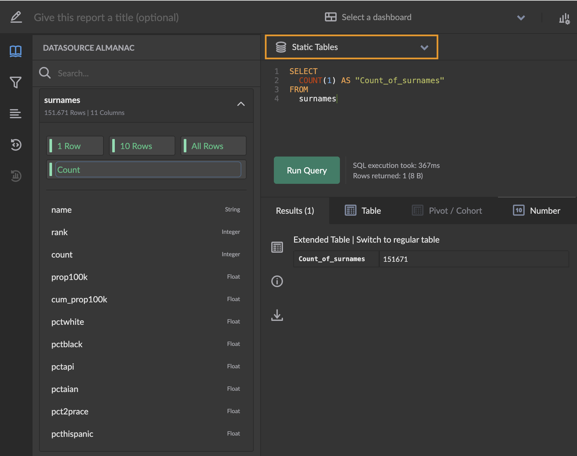
Task: Click Switch to regular table link
Action: tap(398, 240)
